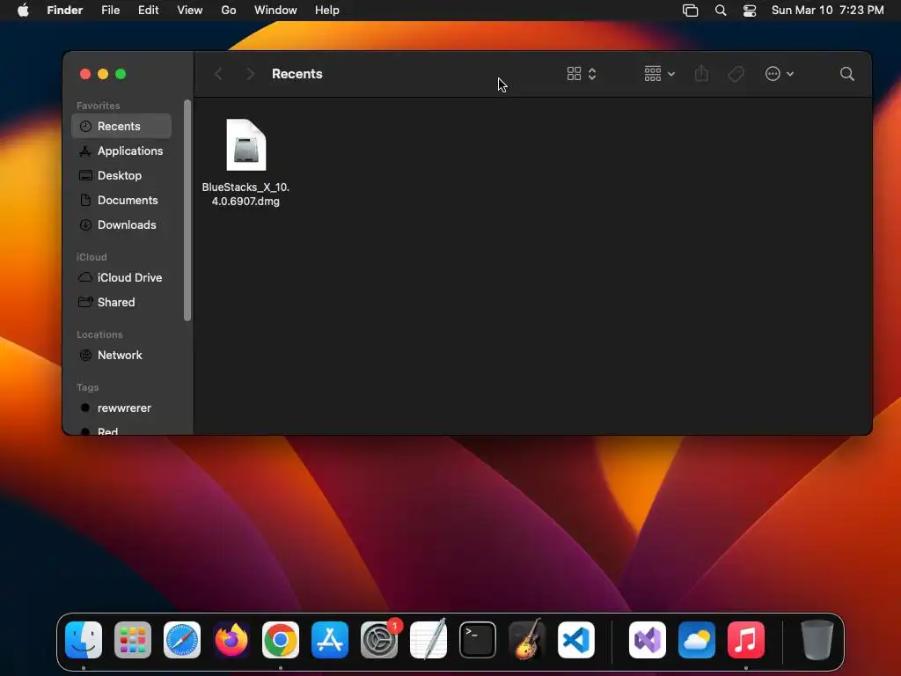Open System Settings from the Dock

379,640
